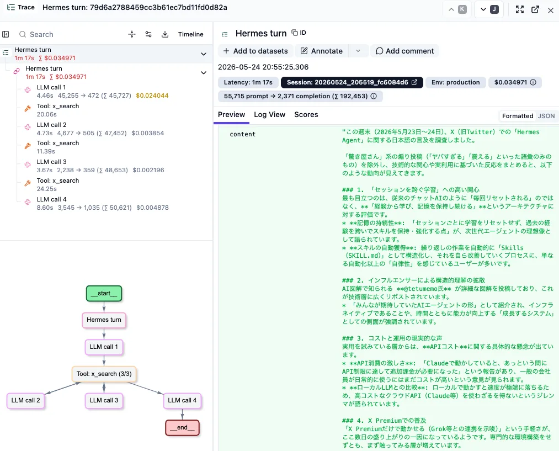
Task: Collapse the nested Hermes turn span
Action: point(204,73)
